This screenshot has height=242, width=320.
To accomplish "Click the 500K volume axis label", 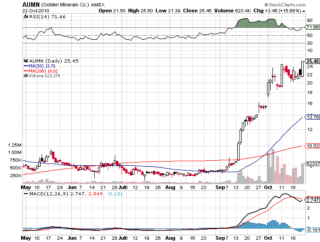I will tap(16, 168).
